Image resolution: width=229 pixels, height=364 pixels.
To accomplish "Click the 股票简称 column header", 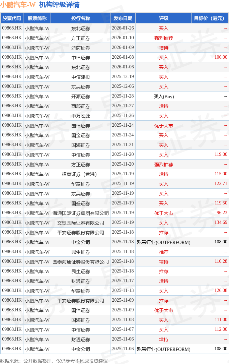I will tap(37, 18).
